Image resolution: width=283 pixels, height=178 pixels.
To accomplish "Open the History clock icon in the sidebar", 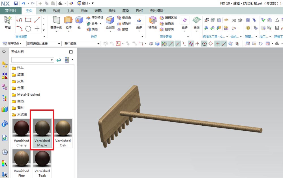I will point(5,152).
